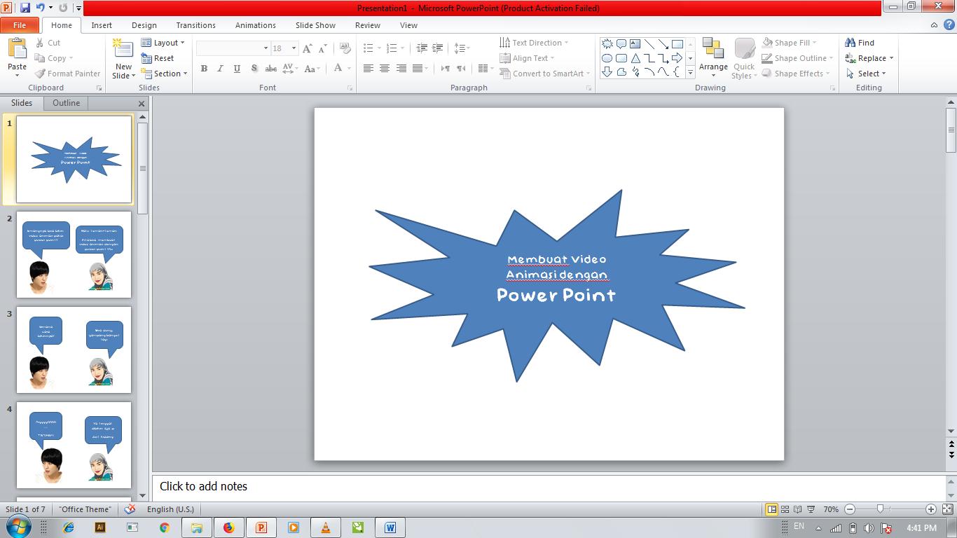Open the Layout dropdown
The width and height of the screenshot is (957, 538).
click(163, 43)
